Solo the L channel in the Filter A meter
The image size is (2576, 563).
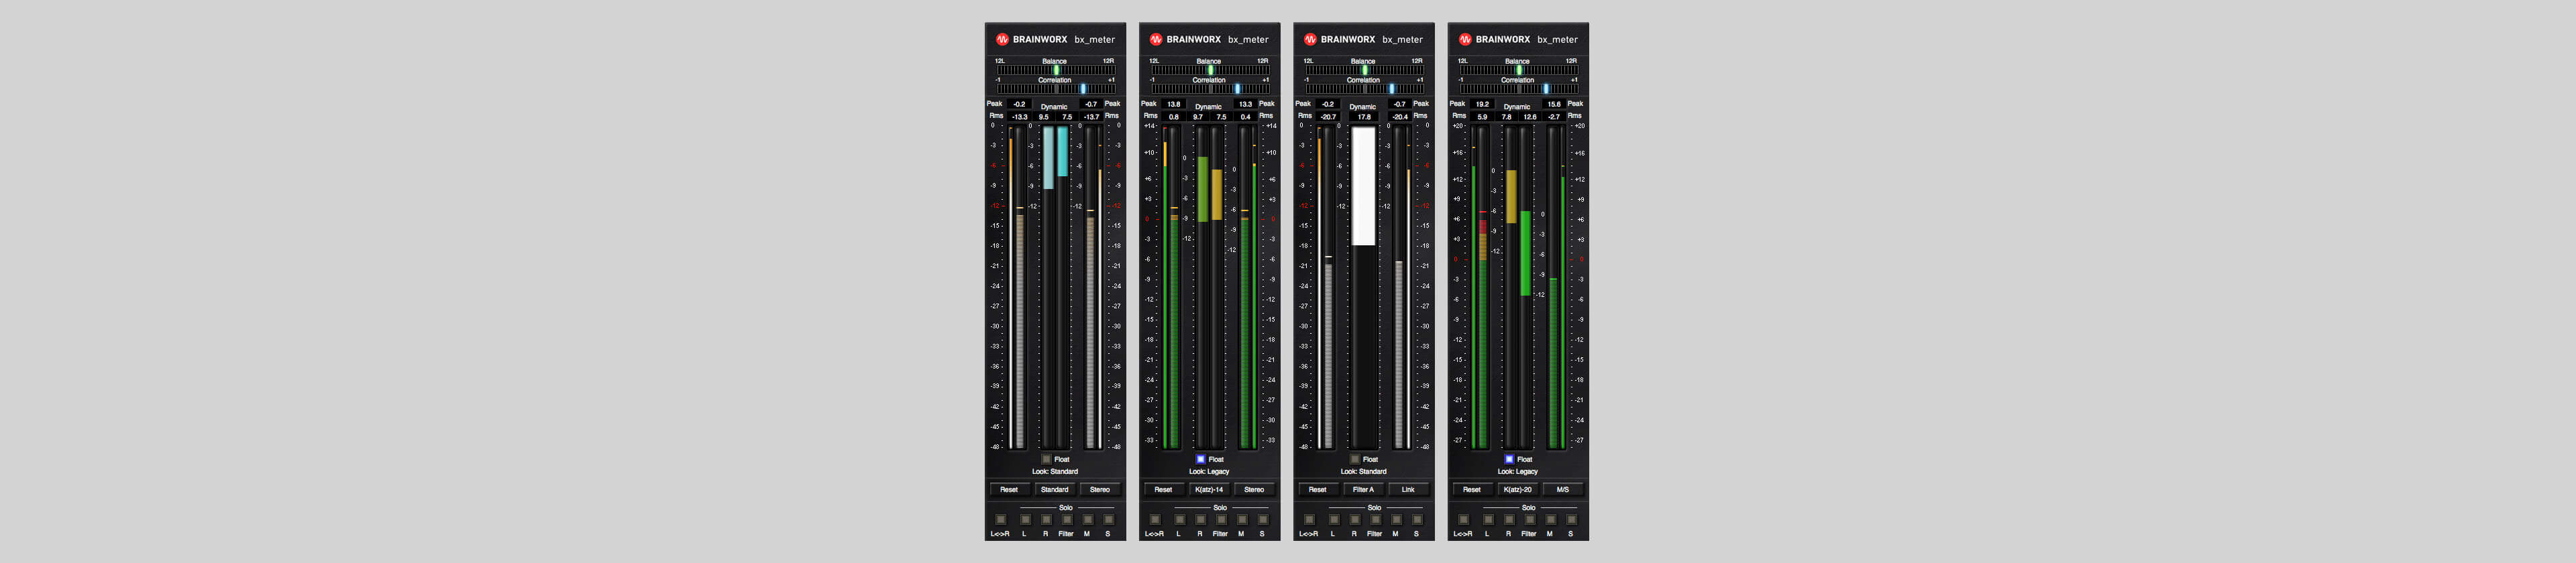pyautogui.click(x=1334, y=519)
